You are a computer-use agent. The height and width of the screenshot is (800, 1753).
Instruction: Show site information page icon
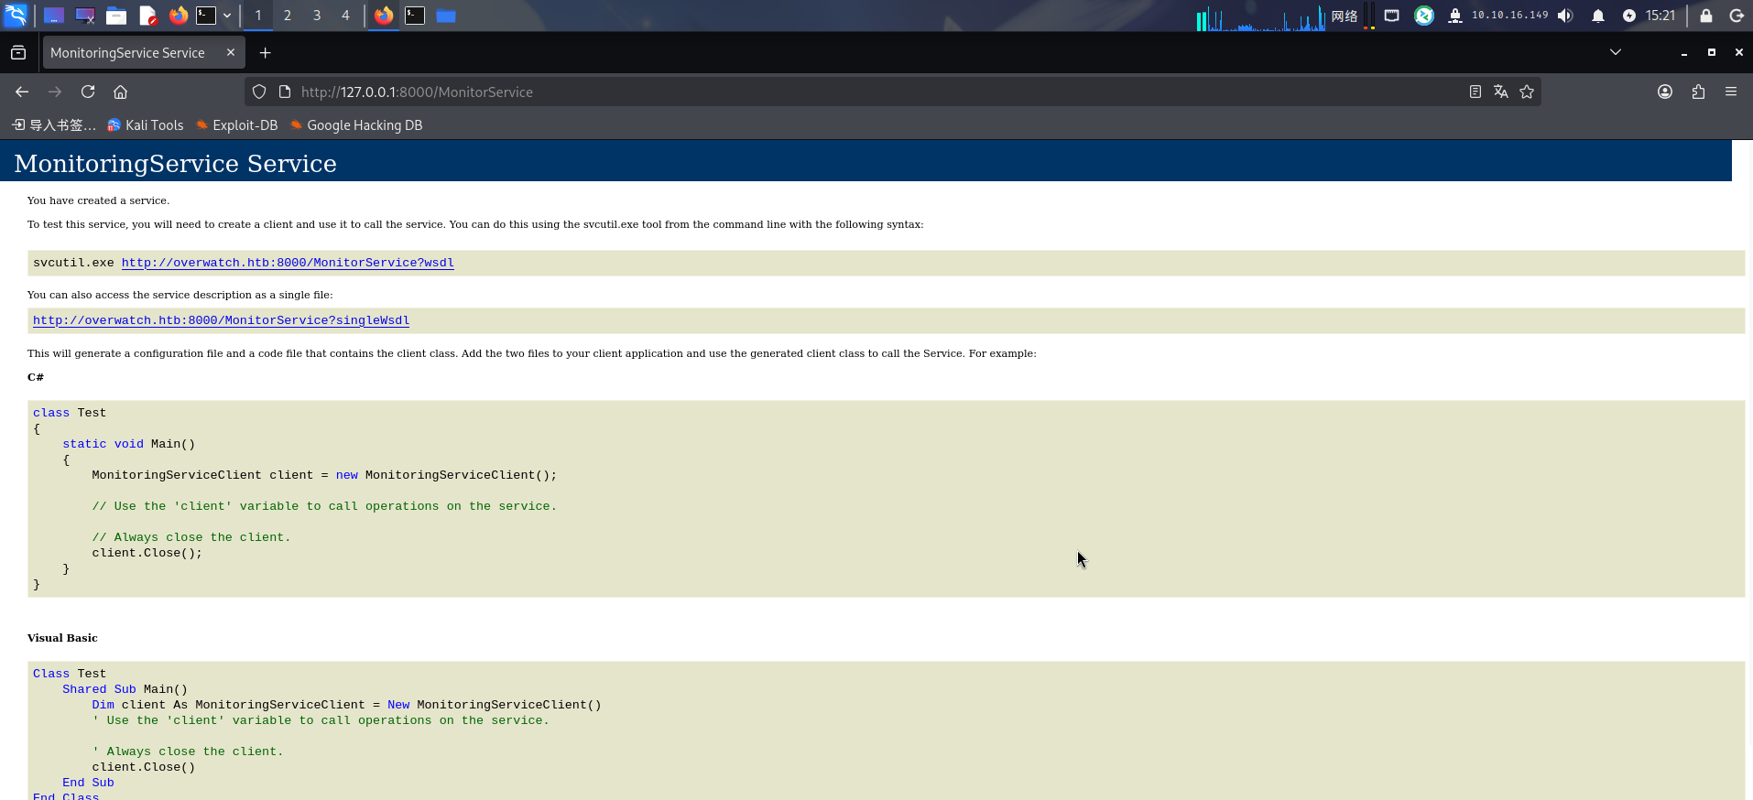point(285,92)
